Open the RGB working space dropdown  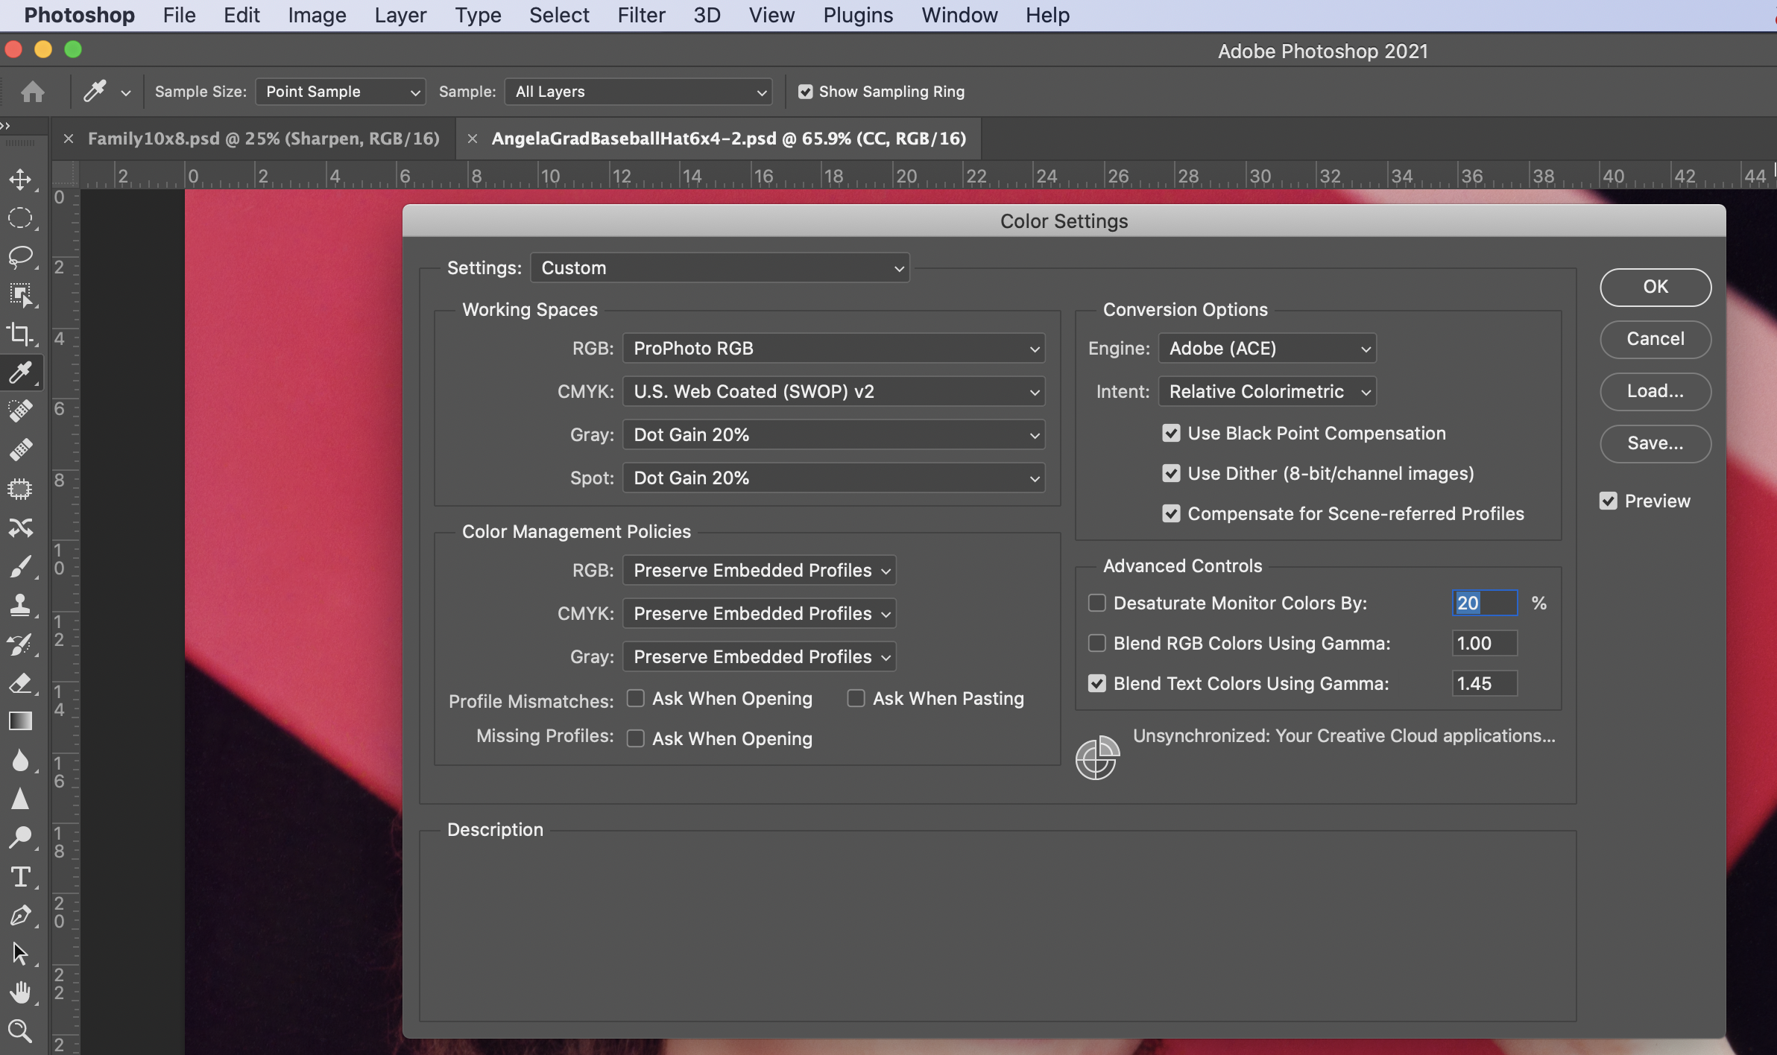[x=833, y=349]
